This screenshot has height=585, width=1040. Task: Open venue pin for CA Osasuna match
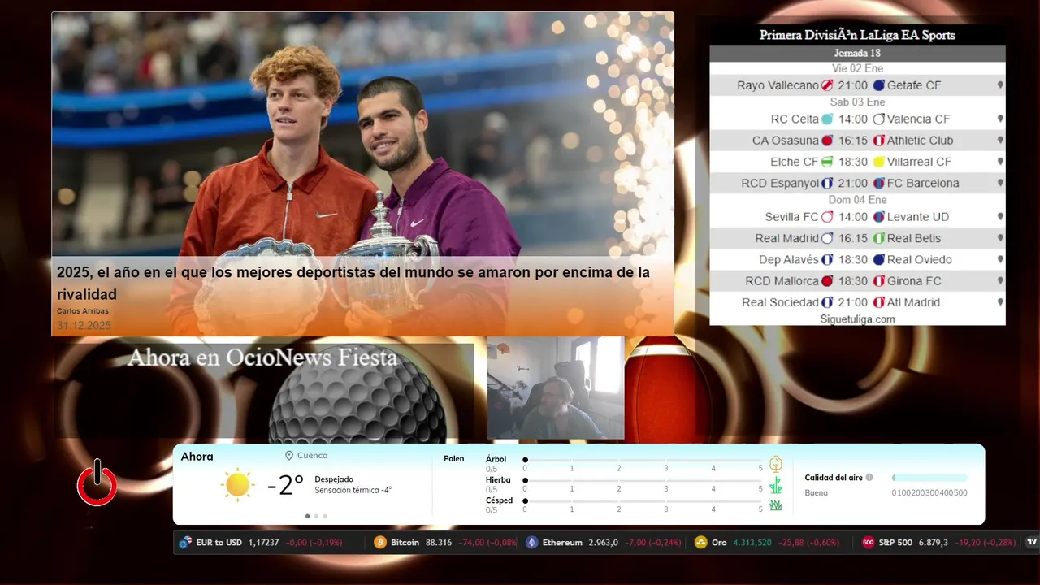pos(1000,141)
